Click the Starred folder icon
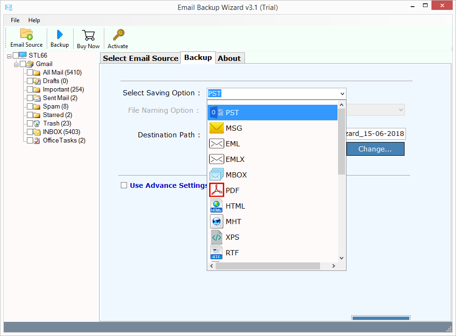 [x=37, y=115]
